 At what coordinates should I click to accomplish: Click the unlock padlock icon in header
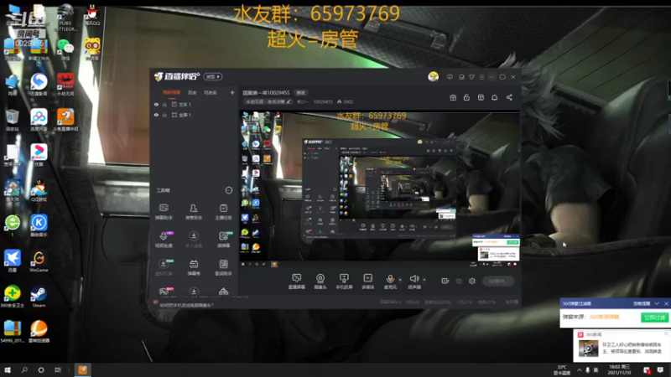point(466,97)
